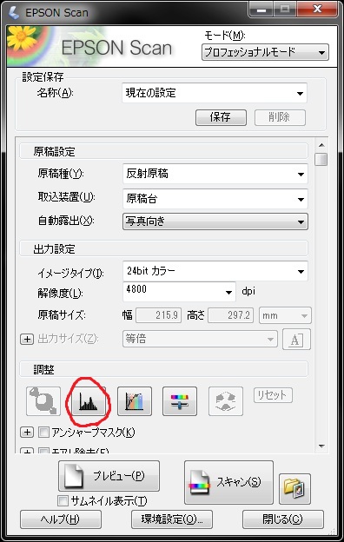
Task: Open the 名称(A) settings name dropdown
Action: tap(215, 93)
